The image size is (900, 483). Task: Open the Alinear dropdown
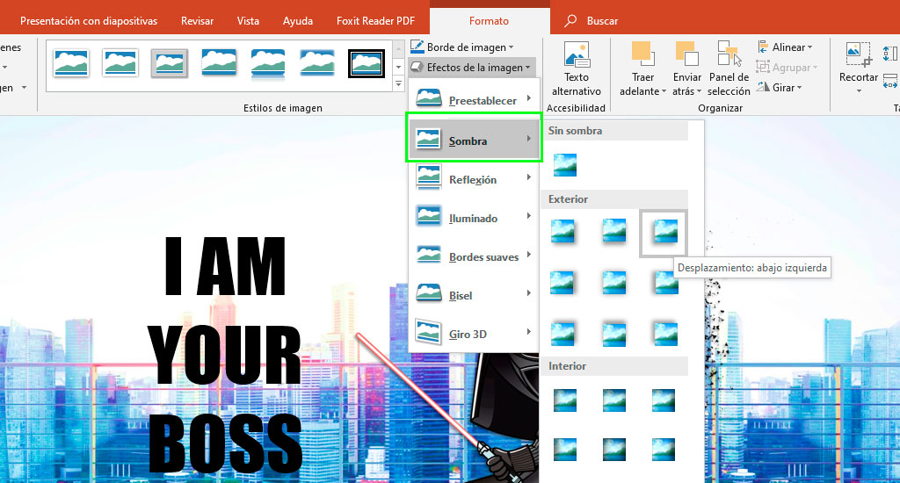(785, 47)
